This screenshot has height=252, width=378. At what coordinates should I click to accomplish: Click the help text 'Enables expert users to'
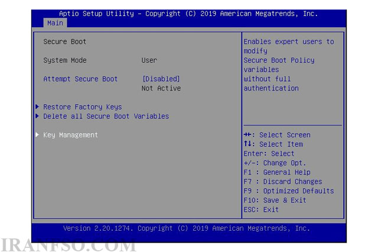(x=289, y=41)
